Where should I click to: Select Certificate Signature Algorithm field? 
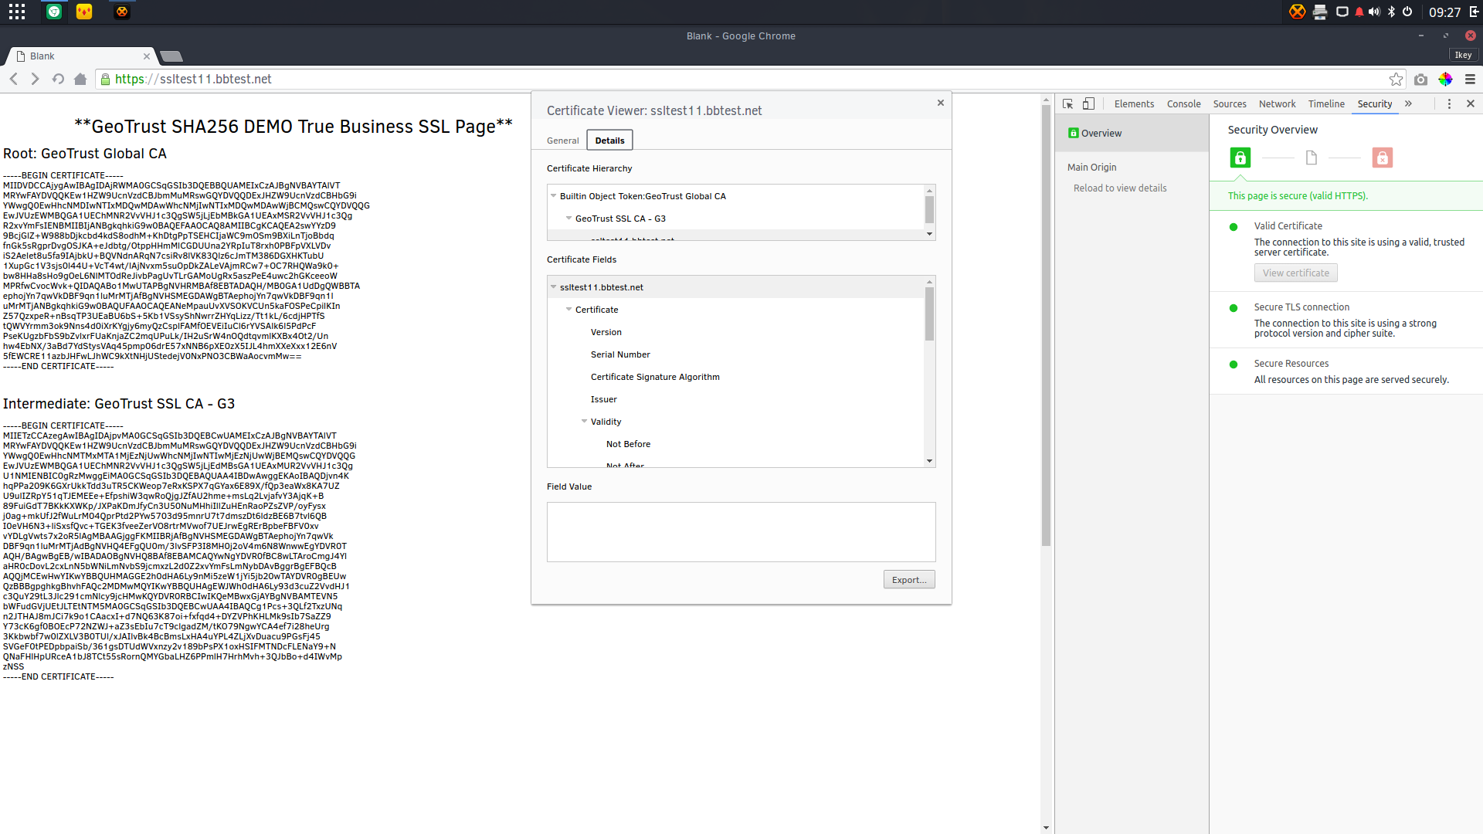point(655,377)
